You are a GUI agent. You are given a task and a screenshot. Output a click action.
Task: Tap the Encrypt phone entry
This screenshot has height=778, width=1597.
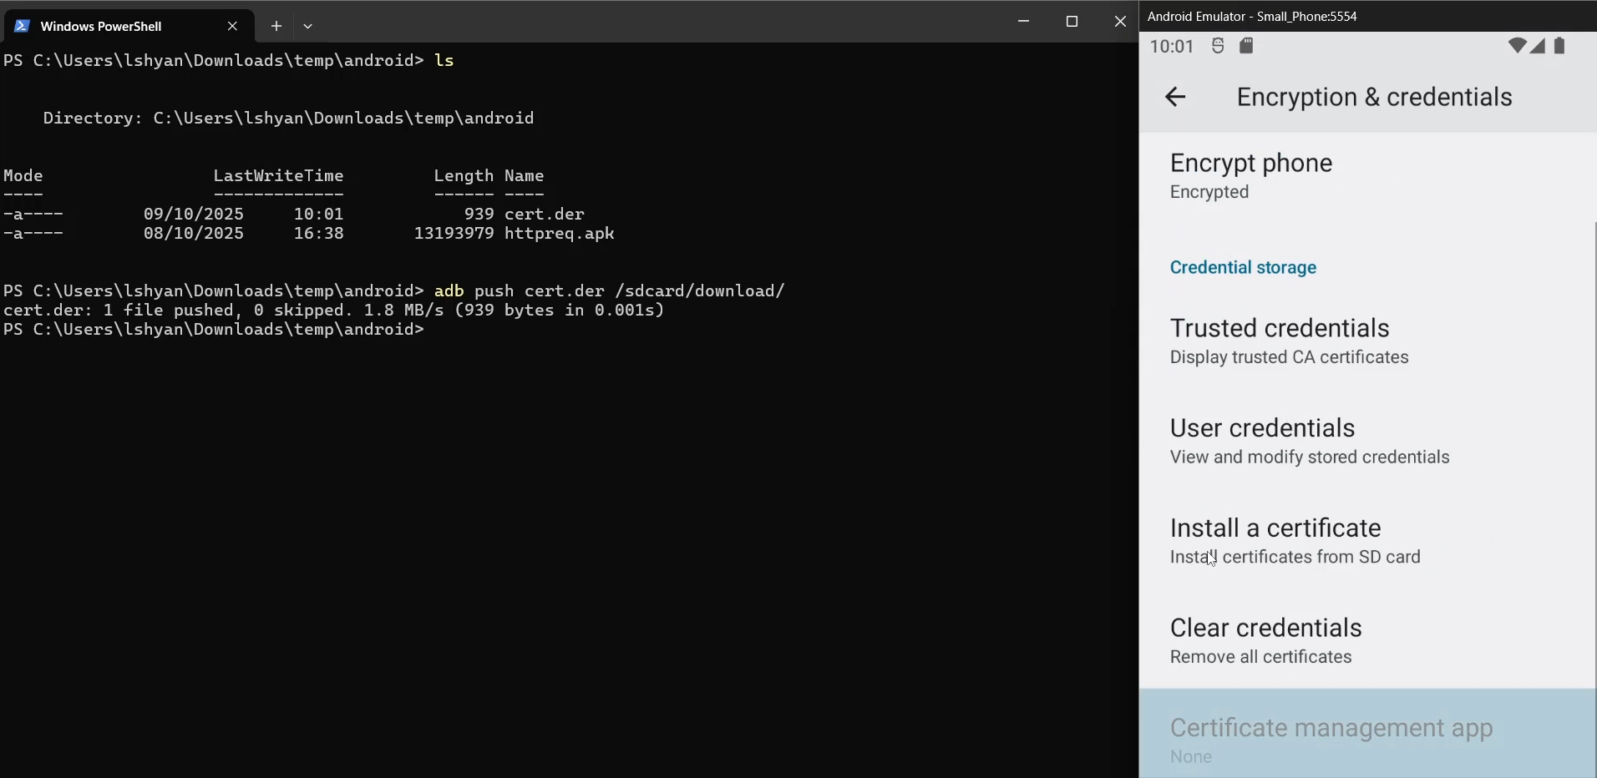click(x=1251, y=175)
